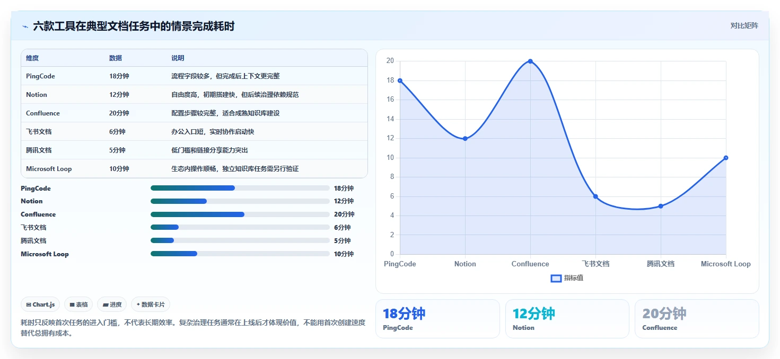Select Notion cell in the table

(x=37, y=95)
